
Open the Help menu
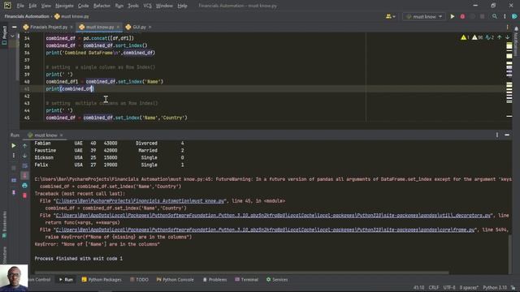pyautogui.click(x=182, y=6)
